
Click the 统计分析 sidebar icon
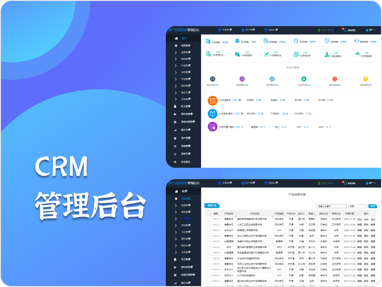pyautogui.click(x=175, y=129)
